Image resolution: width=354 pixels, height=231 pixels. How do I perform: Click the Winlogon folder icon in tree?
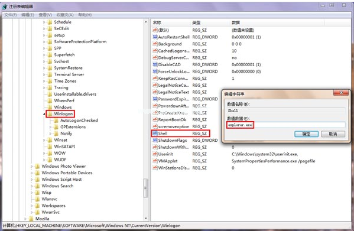pyautogui.click(x=50, y=114)
